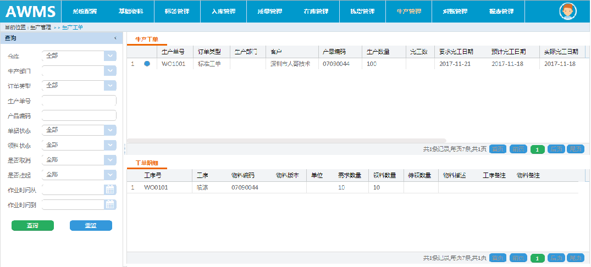Click the upper table's horizontal scrollbar
The width and height of the screenshot is (591, 267).
click(x=286, y=141)
